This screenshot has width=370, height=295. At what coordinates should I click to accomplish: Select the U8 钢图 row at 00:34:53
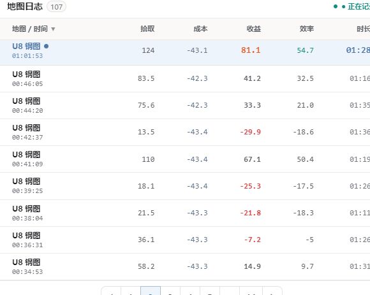[x=185, y=267]
